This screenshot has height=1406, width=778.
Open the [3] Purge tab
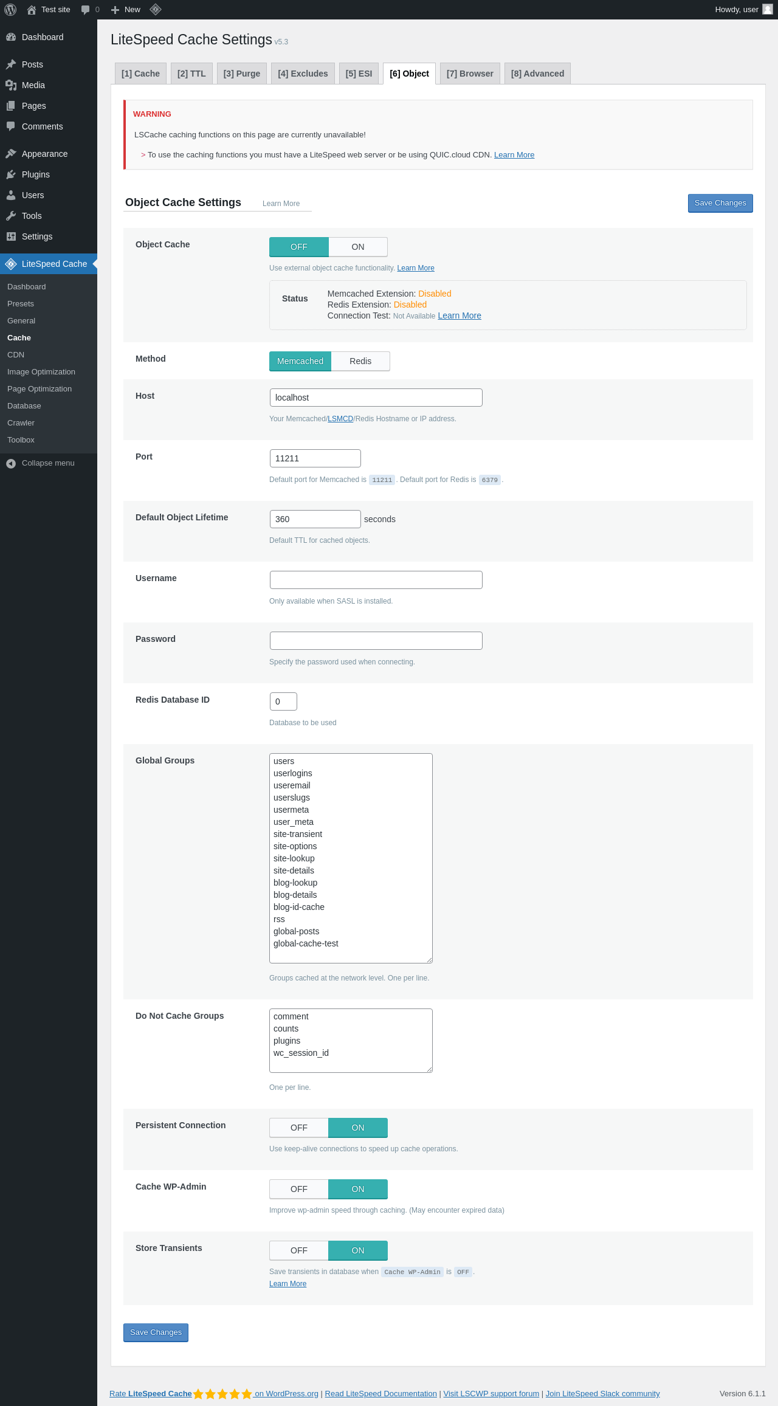click(242, 74)
